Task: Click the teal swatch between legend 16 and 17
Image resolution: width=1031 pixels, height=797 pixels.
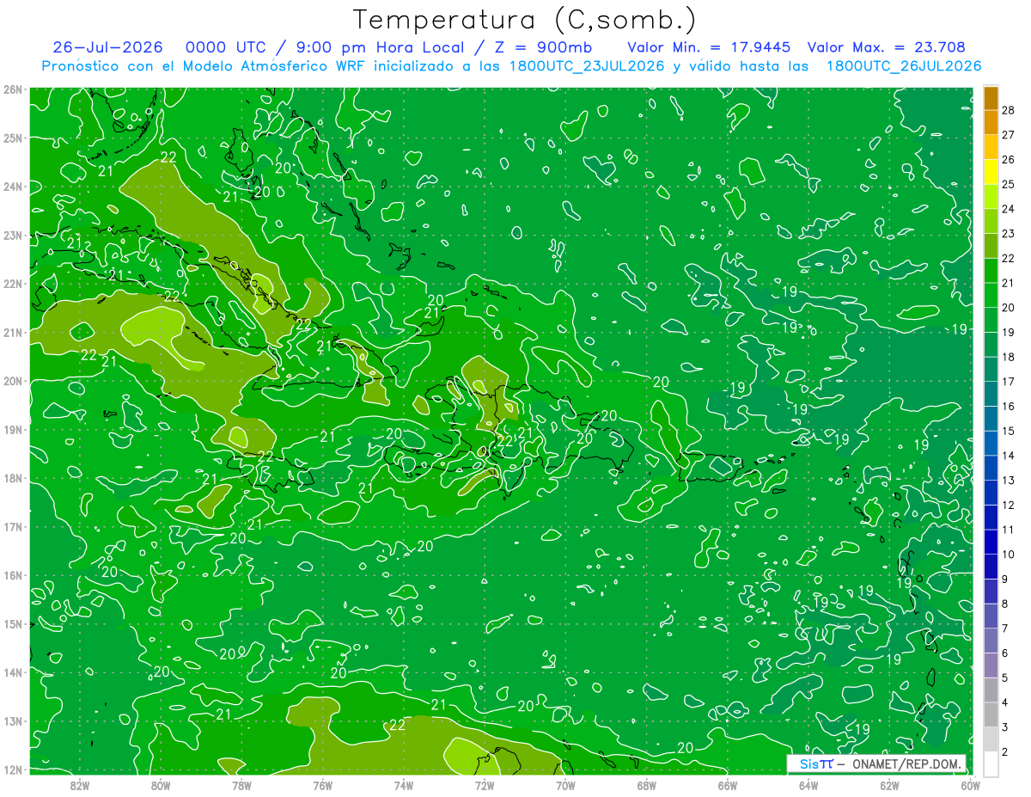Action: pyautogui.click(x=991, y=393)
